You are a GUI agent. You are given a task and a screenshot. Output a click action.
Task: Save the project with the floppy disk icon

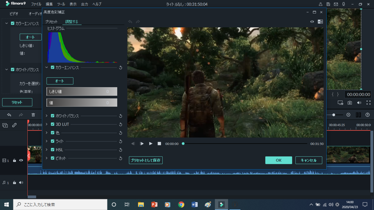(x=328, y=4)
